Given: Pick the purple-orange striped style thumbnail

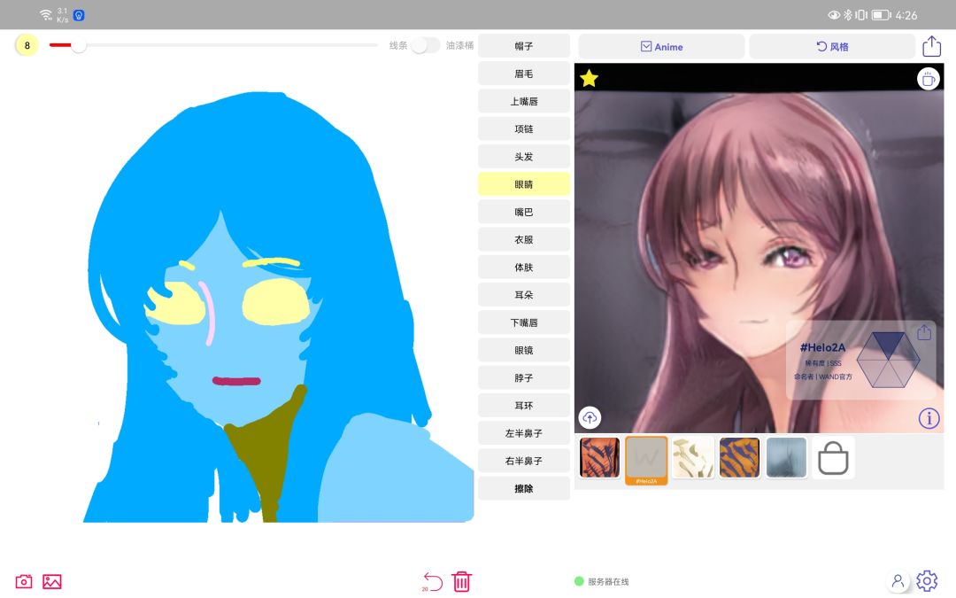Looking at the screenshot, I should tap(739, 458).
